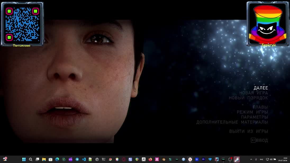Show hidden system tray icons
This screenshot has width=290, height=163.
coord(251,160)
